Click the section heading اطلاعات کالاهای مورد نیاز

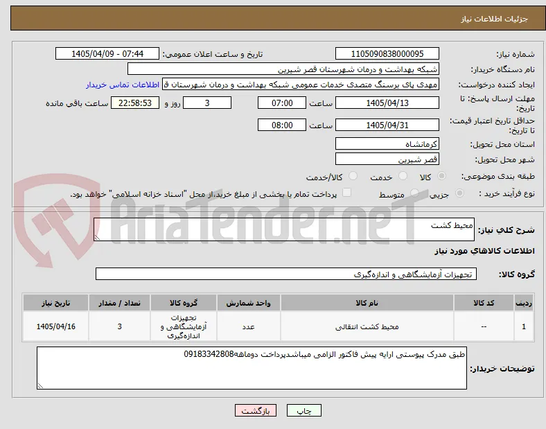pos(484,251)
